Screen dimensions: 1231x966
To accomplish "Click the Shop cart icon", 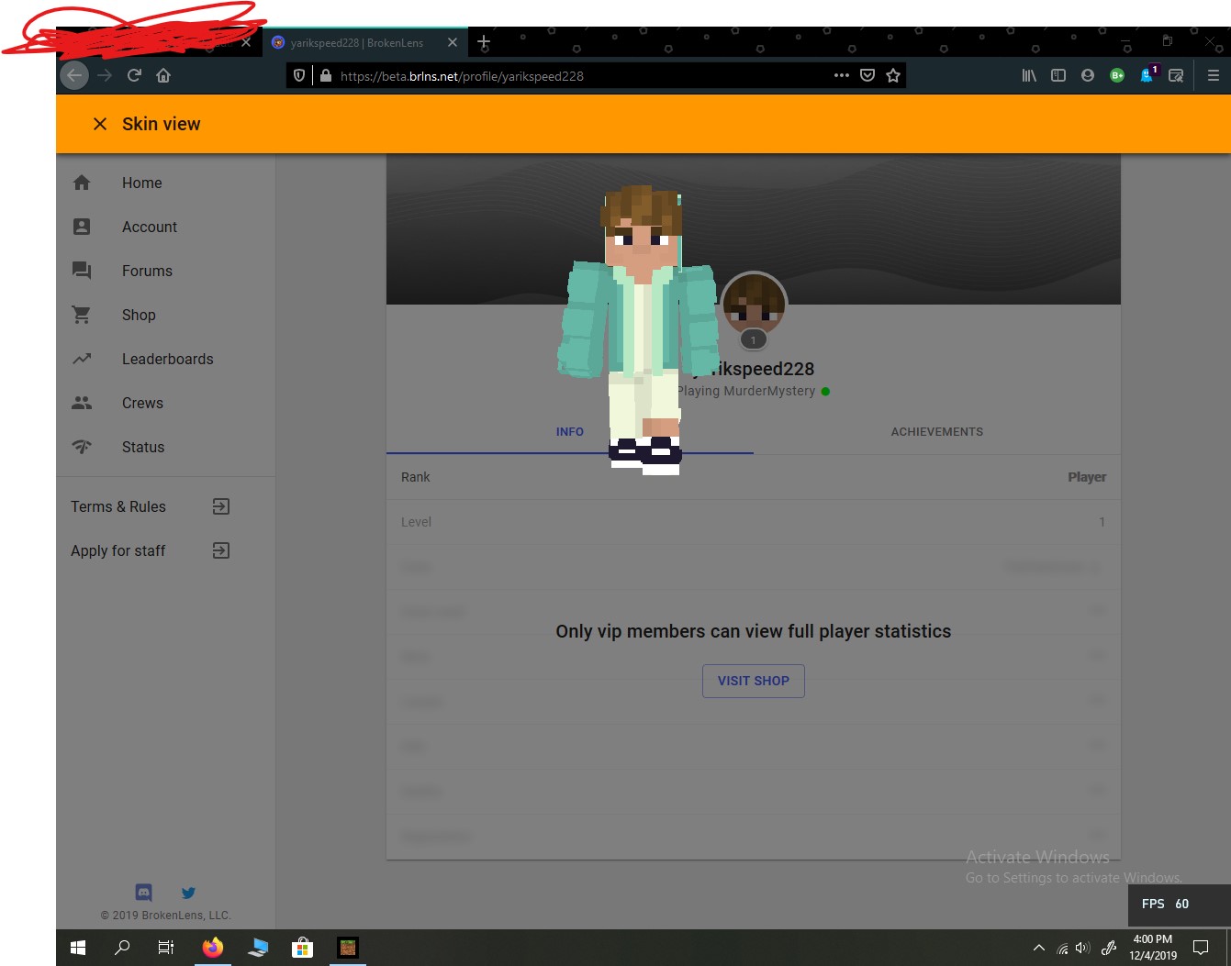I will pyautogui.click(x=82, y=315).
